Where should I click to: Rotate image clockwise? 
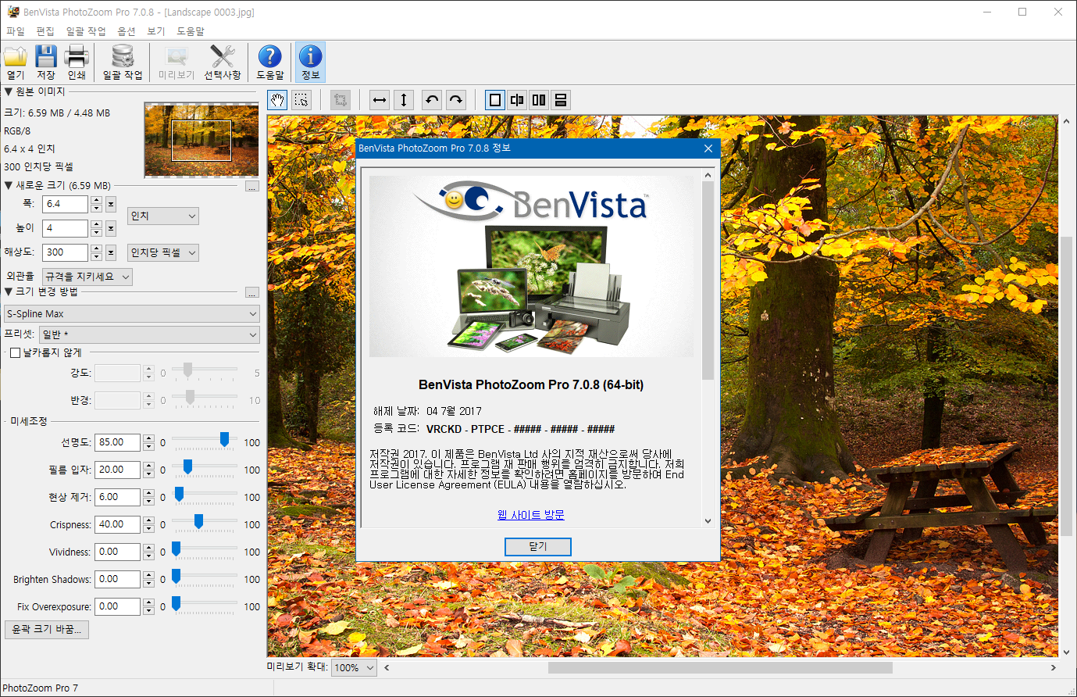coord(456,100)
